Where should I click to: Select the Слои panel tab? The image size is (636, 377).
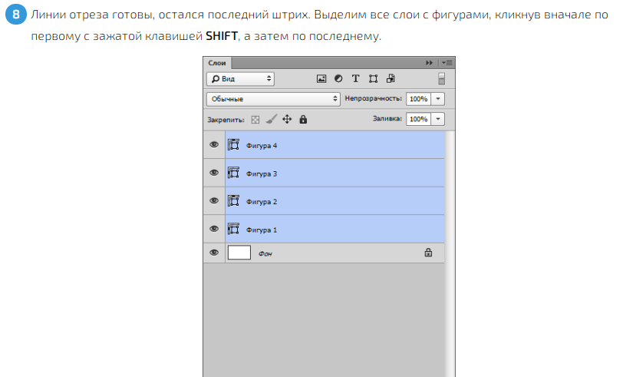click(217, 62)
